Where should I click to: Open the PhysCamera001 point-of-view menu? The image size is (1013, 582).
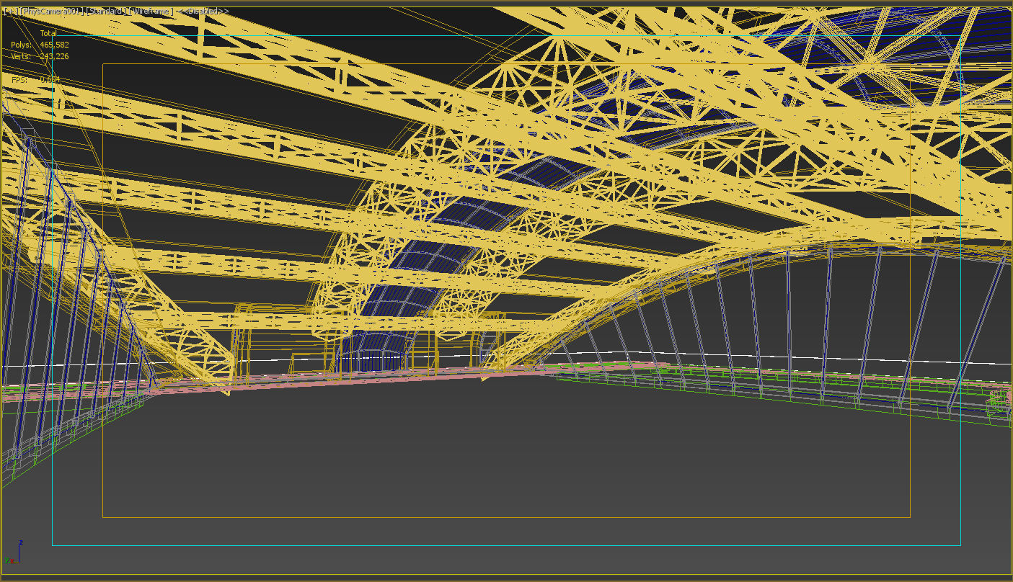click(52, 12)
